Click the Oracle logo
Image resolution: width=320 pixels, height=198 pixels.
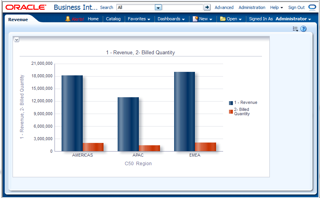(x=26, y=7)
